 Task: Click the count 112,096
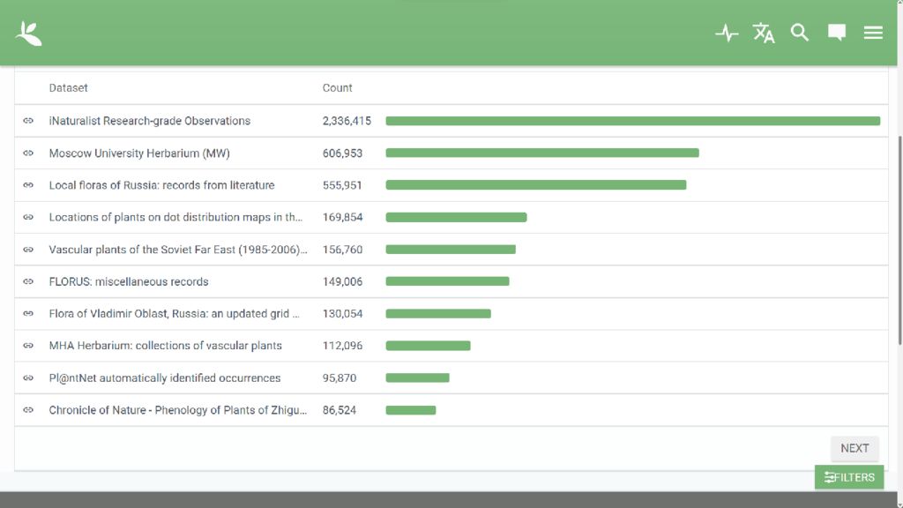pos(342,346)
